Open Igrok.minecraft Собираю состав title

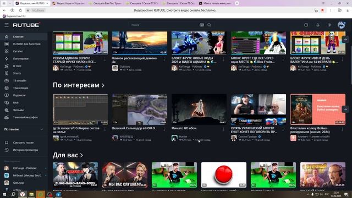tap(76, 130)
